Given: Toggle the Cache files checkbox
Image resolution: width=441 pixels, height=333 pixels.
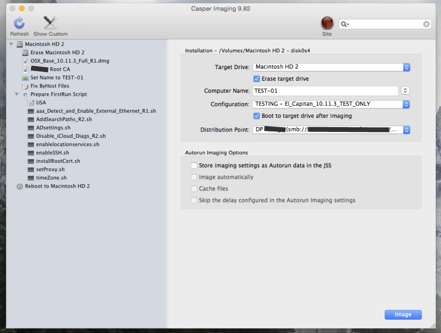Looking at the screenshot, I should 194,188.
